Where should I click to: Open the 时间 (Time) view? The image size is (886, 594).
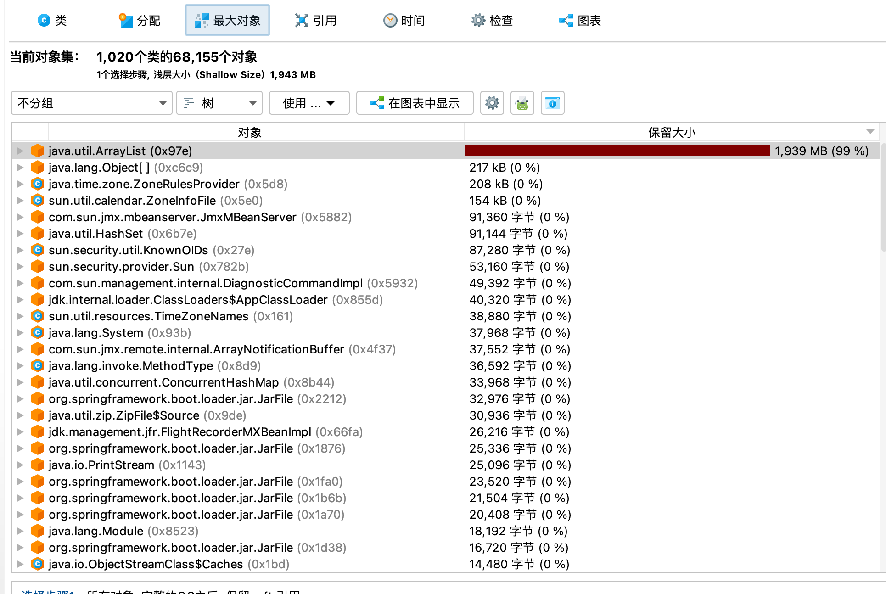(404, 21)
